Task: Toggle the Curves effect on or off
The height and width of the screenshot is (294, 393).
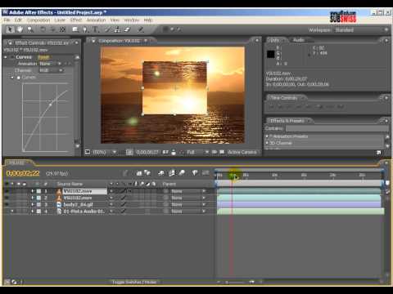Action: coord(12,57)
